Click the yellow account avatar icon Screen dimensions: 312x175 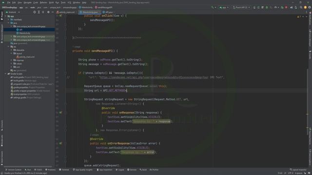(305, 7)
